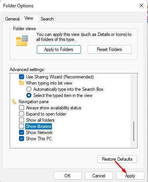Image resolution: width=148 pixels, height=182 pixels.
Task: Check the Expand to open folder box
Action: [x=21, y=114]
